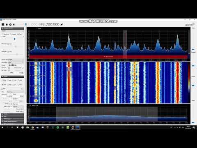Toggle the Correct IQ checkbox
Image resolution: width=197 pixels, height=148 pixels.
click(x=23, y=109)
